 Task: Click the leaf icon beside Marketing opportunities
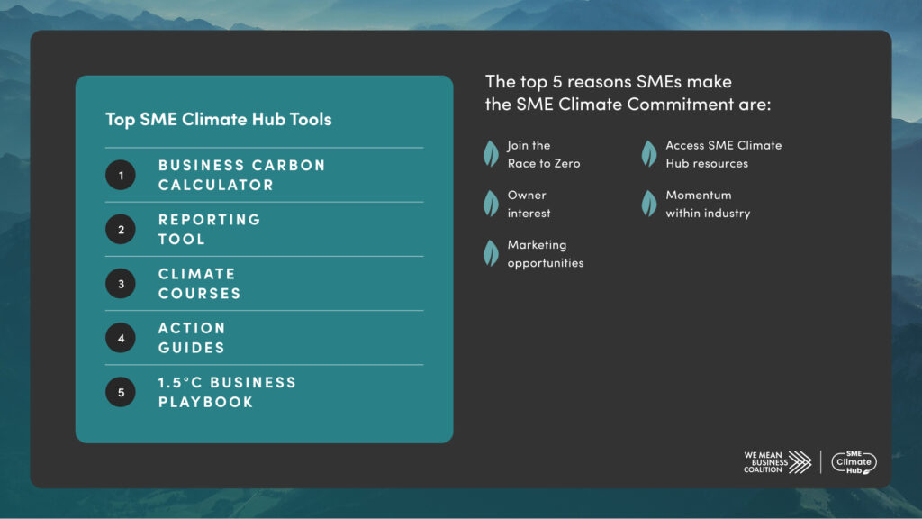click(491, 253)
